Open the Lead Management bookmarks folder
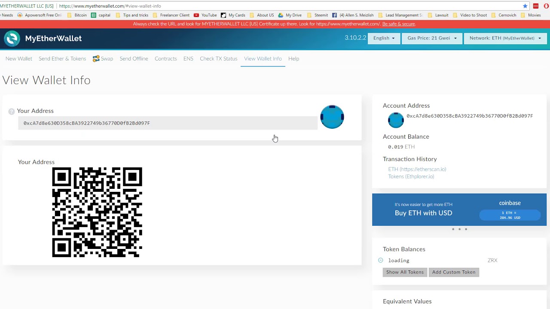This screenshot has height=309, width=550. coord(400,15)
